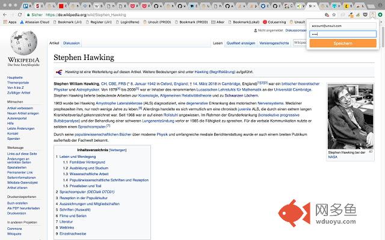Bookmark this page with the star icon

[334, 15]
